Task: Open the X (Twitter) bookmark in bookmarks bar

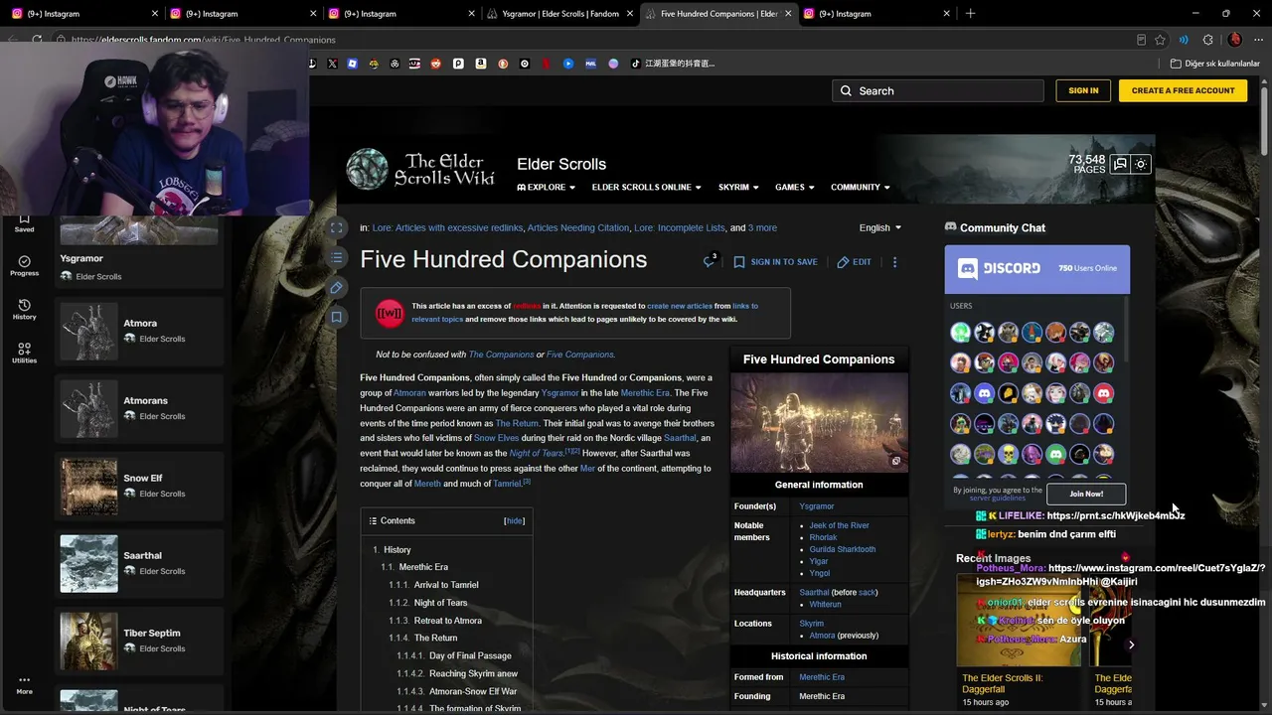Action: [x=332, y=64]
